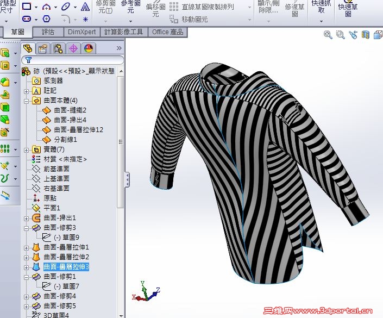
Task: Switch to the DimXpert tab
Action: tap(81, 32)
